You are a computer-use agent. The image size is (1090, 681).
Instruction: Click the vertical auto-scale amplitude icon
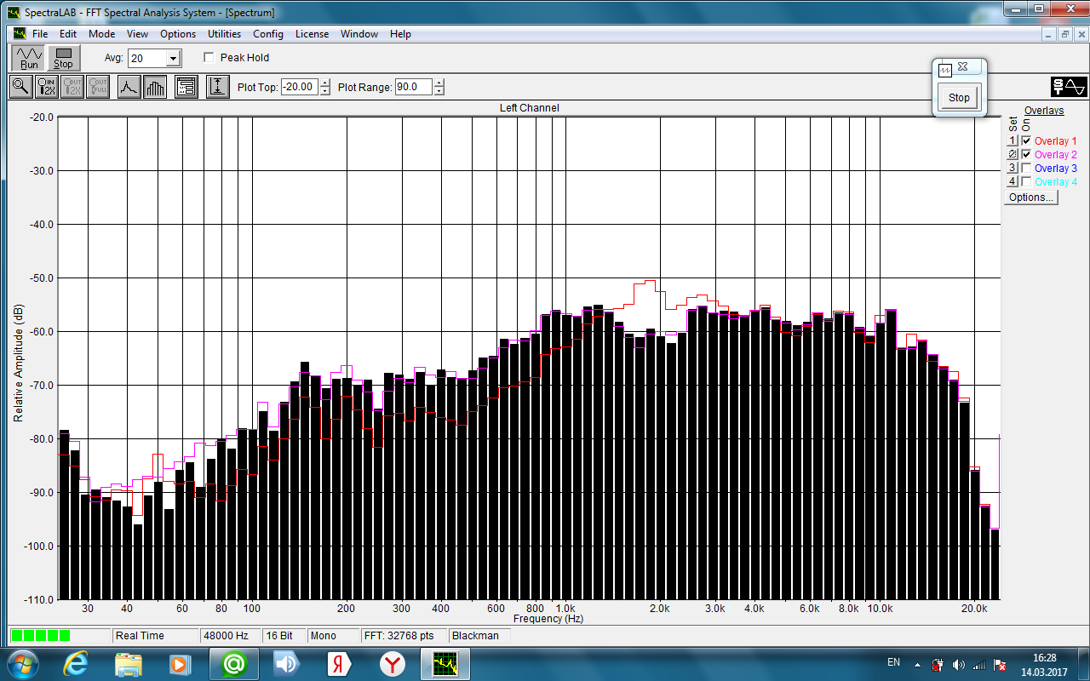tap(217, 87)
